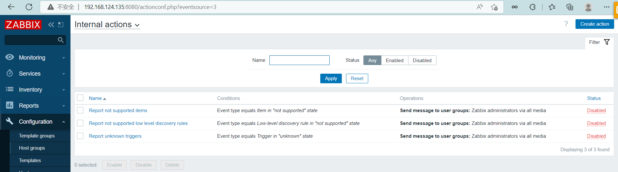Open Host groups in sidebar
Viewport: 618px width, 172px height.
coord(32,148)
